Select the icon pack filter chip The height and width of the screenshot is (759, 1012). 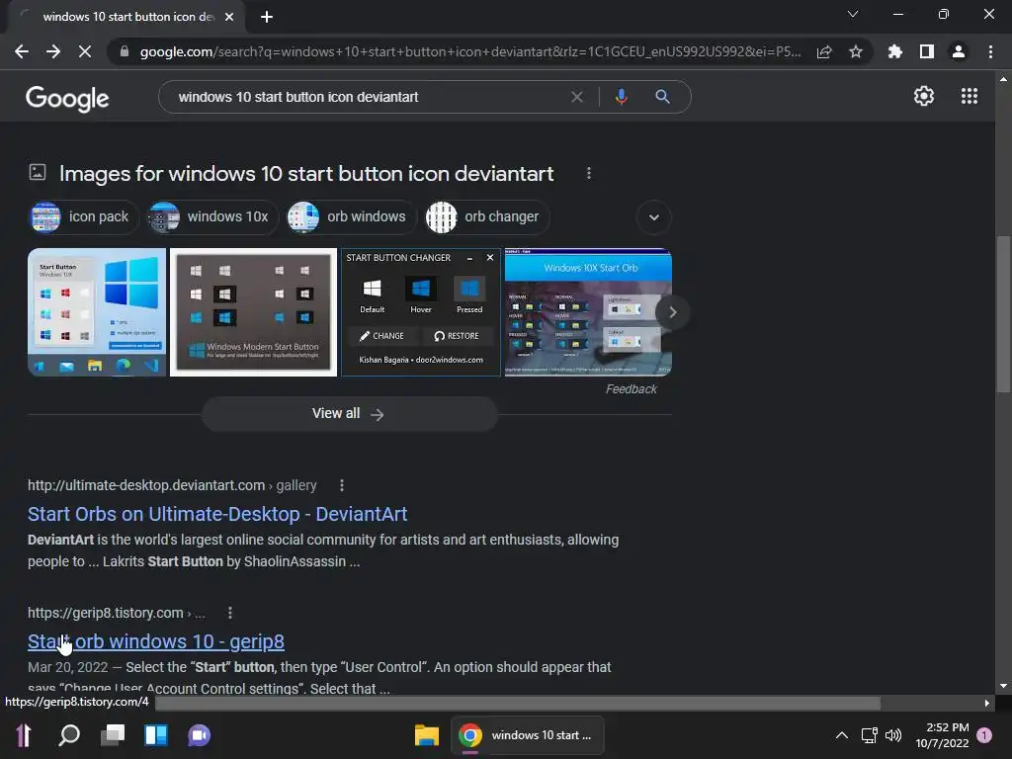(83, 216)
